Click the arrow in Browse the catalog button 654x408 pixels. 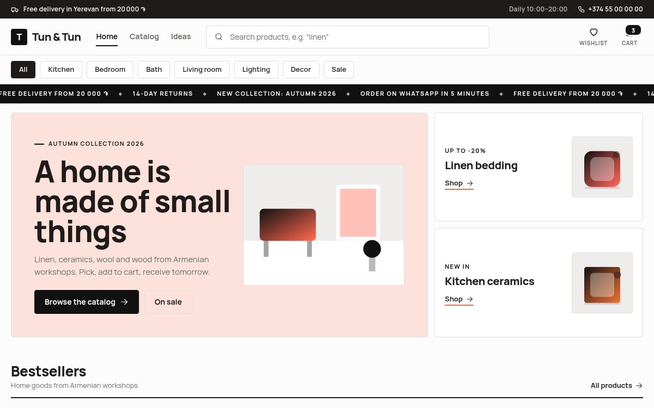tap(124, 302)
